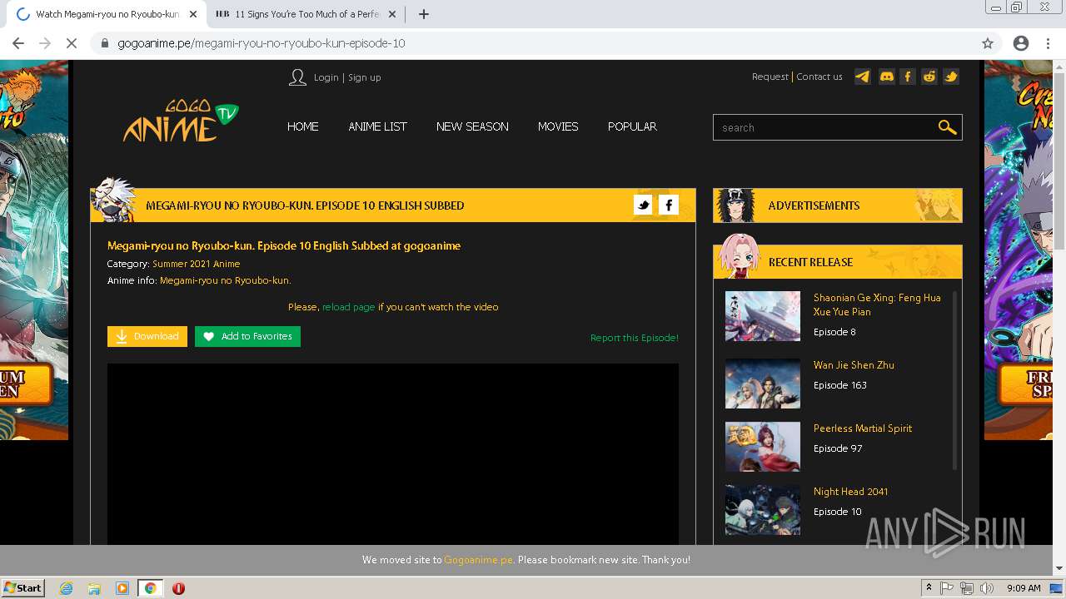The width and height of the screenshot is (1066, 599).
Task: Open Summer 2021 Anime category link
Action: tap(196, 264)
